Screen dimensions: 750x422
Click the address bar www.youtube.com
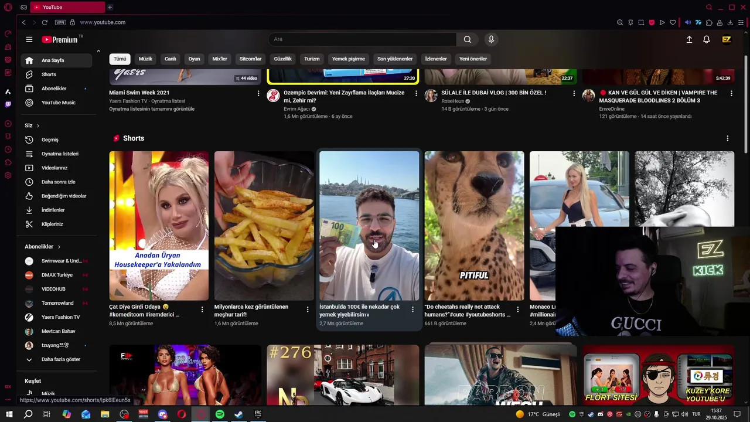tap(103, 22)
